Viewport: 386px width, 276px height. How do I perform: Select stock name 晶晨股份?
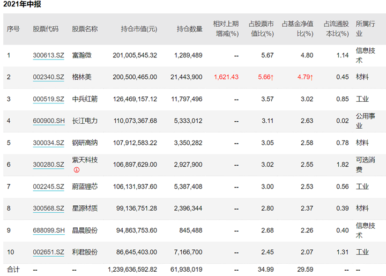tap(85, 230)
